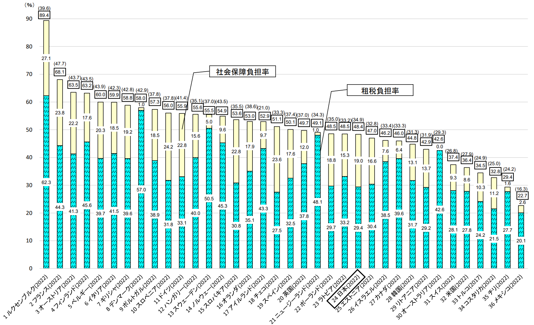Image resolution: width=534 pixels, height=325 pixels.
Task: Click Mexico's boxed 22.7 total value
Action: coord(522,196)
